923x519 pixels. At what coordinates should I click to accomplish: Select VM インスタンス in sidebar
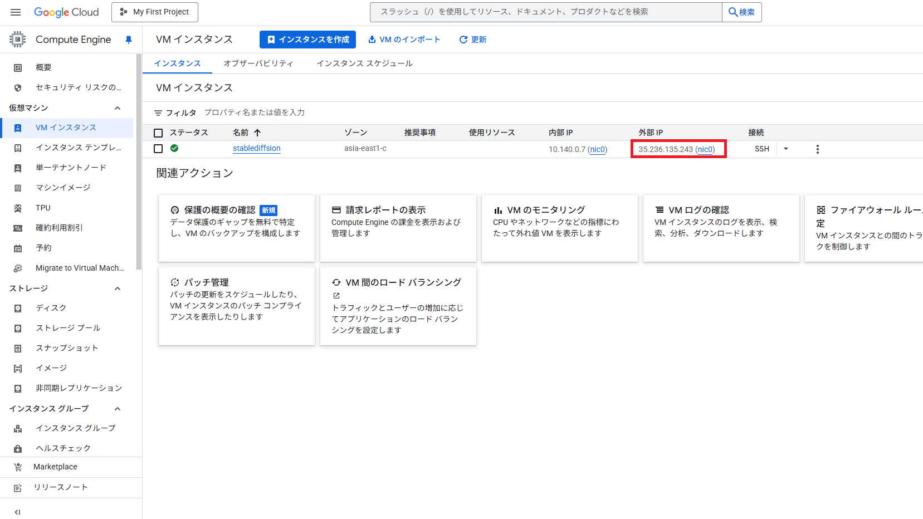pyautogui.click(x=67, y=128)
